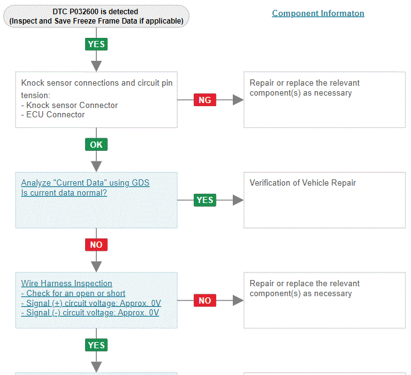Click the red NO badge below current data box
The width and height of the screenshot is (411, 375).
(x=96, y=245)
